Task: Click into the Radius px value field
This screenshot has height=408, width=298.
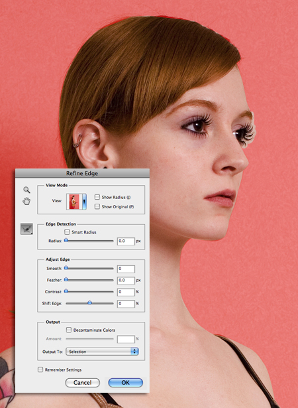Action: 126,241
